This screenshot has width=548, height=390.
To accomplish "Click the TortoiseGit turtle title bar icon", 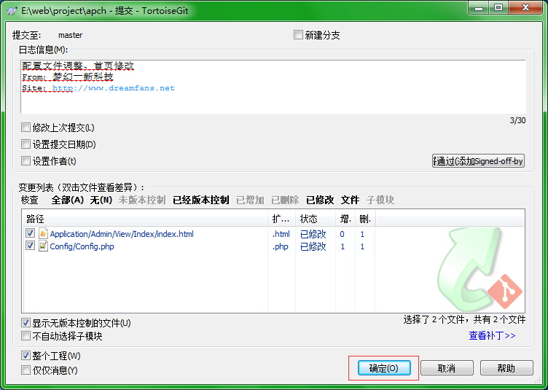I will [12, 10].
